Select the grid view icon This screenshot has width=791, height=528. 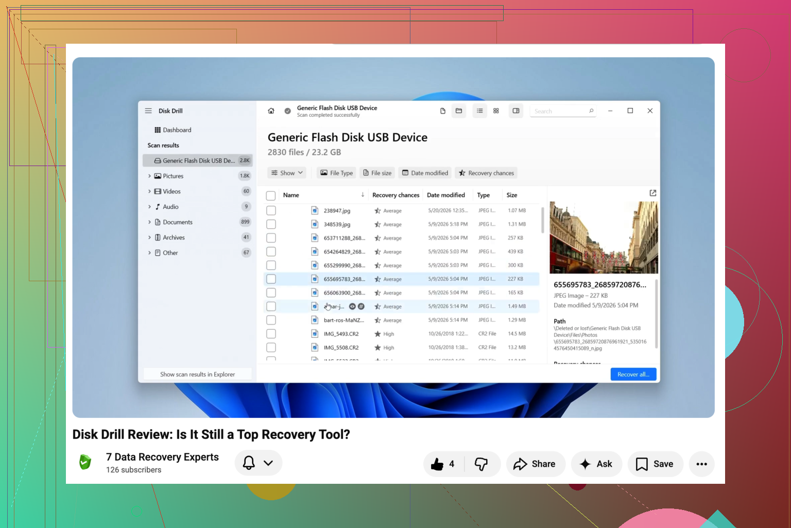coord(496,111)
